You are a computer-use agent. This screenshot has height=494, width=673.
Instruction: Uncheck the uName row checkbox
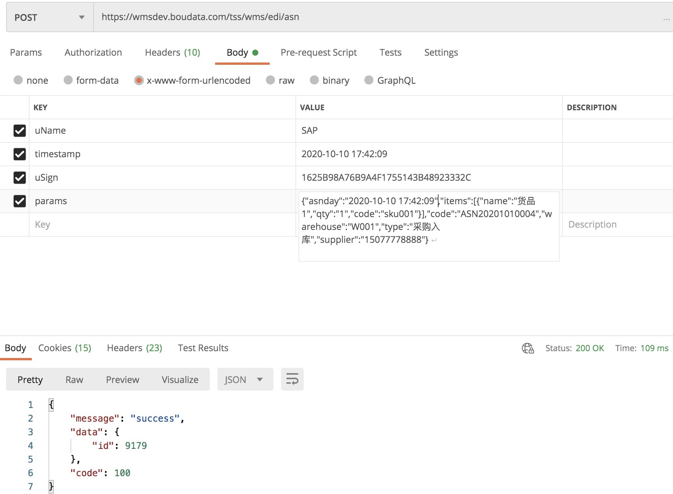tap(20, 131)
